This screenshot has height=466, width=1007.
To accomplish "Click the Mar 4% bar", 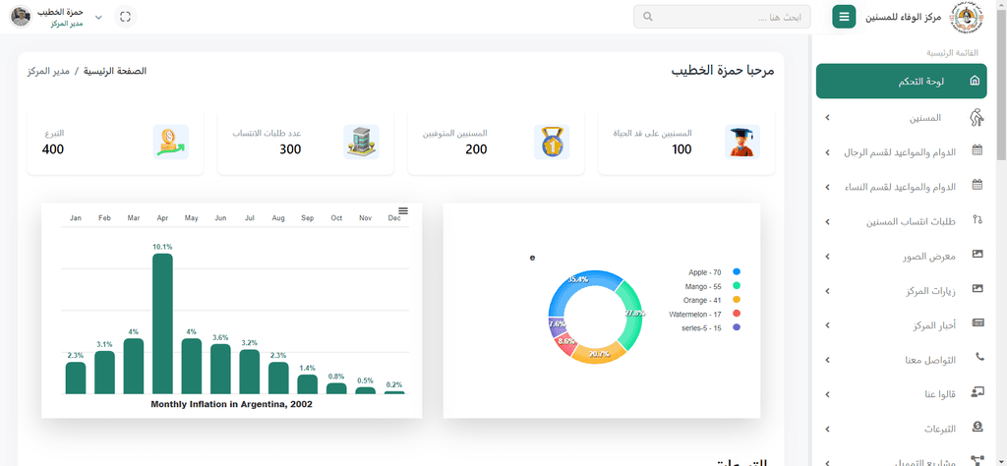I will (x=134, y=366).
